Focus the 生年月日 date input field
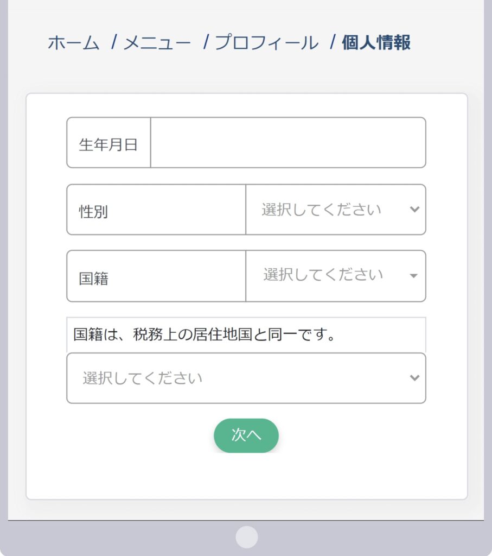The width and height of the screenshot is (492, 556). [288, 143]
